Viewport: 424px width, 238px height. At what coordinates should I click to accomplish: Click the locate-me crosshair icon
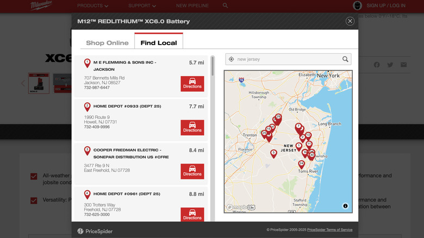tap(232, 59)
